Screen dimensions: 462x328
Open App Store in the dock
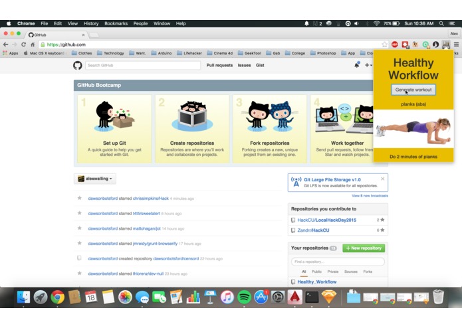pyautogui.click(x=261, y=297)
